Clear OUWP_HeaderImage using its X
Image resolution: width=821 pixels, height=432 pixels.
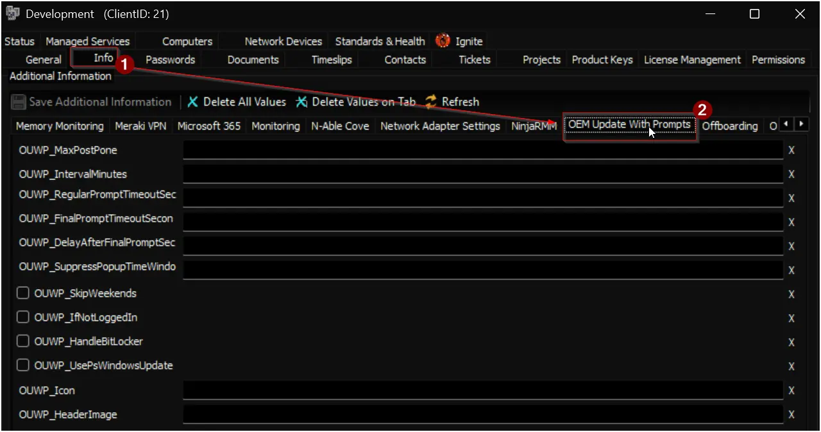pyautogui.click(x=791, y=415)
